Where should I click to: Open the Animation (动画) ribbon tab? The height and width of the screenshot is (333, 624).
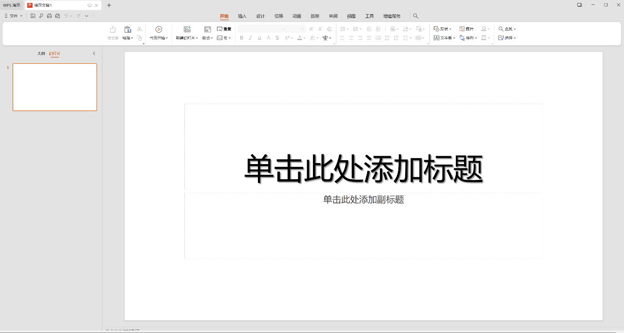[x=297, y=16]
